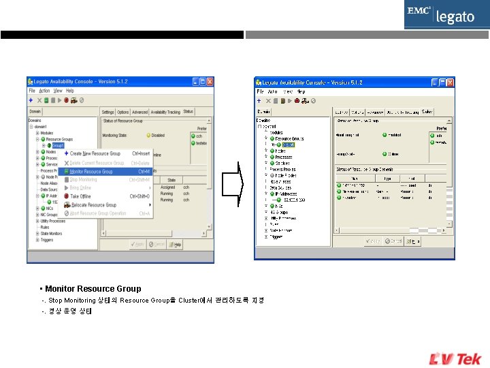490x368 pixels.
Task: Click the 'Assigned' state cell
Action: tap(167, 187)
